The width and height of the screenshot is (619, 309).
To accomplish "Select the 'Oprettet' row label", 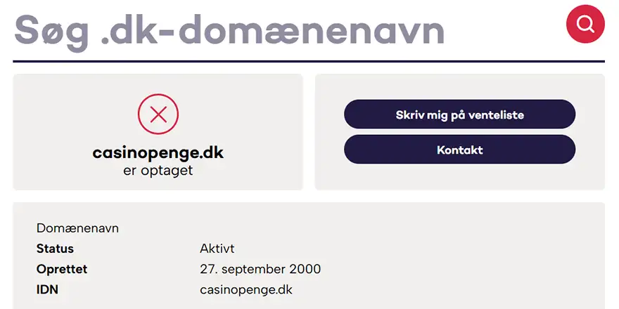I will coord(62,269).
